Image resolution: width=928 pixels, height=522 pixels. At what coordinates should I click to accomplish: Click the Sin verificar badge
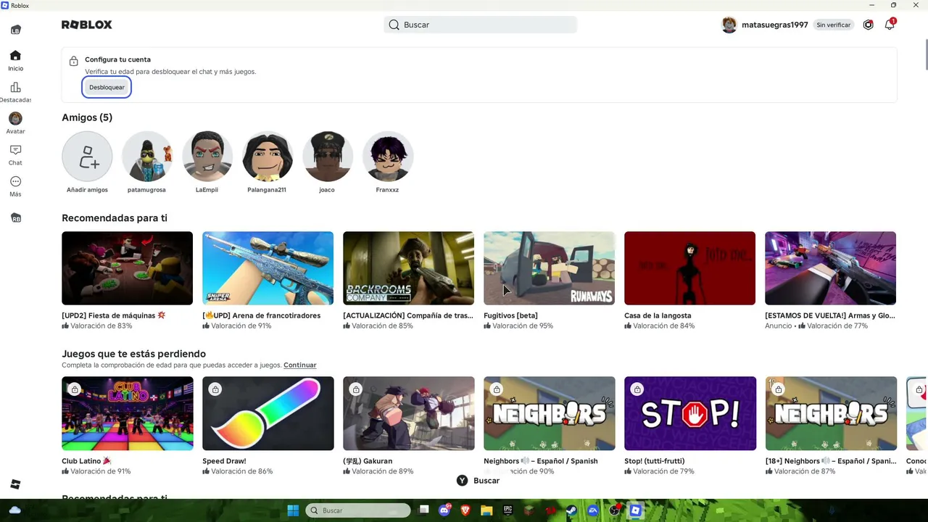point(834,25)
